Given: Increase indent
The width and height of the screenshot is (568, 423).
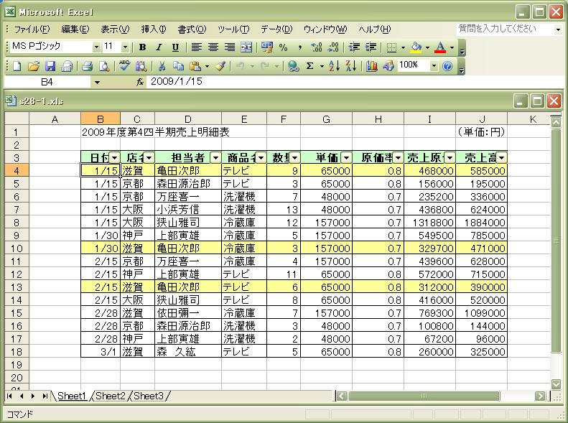Looking at the screenshot, I should [x=371, y=47].
